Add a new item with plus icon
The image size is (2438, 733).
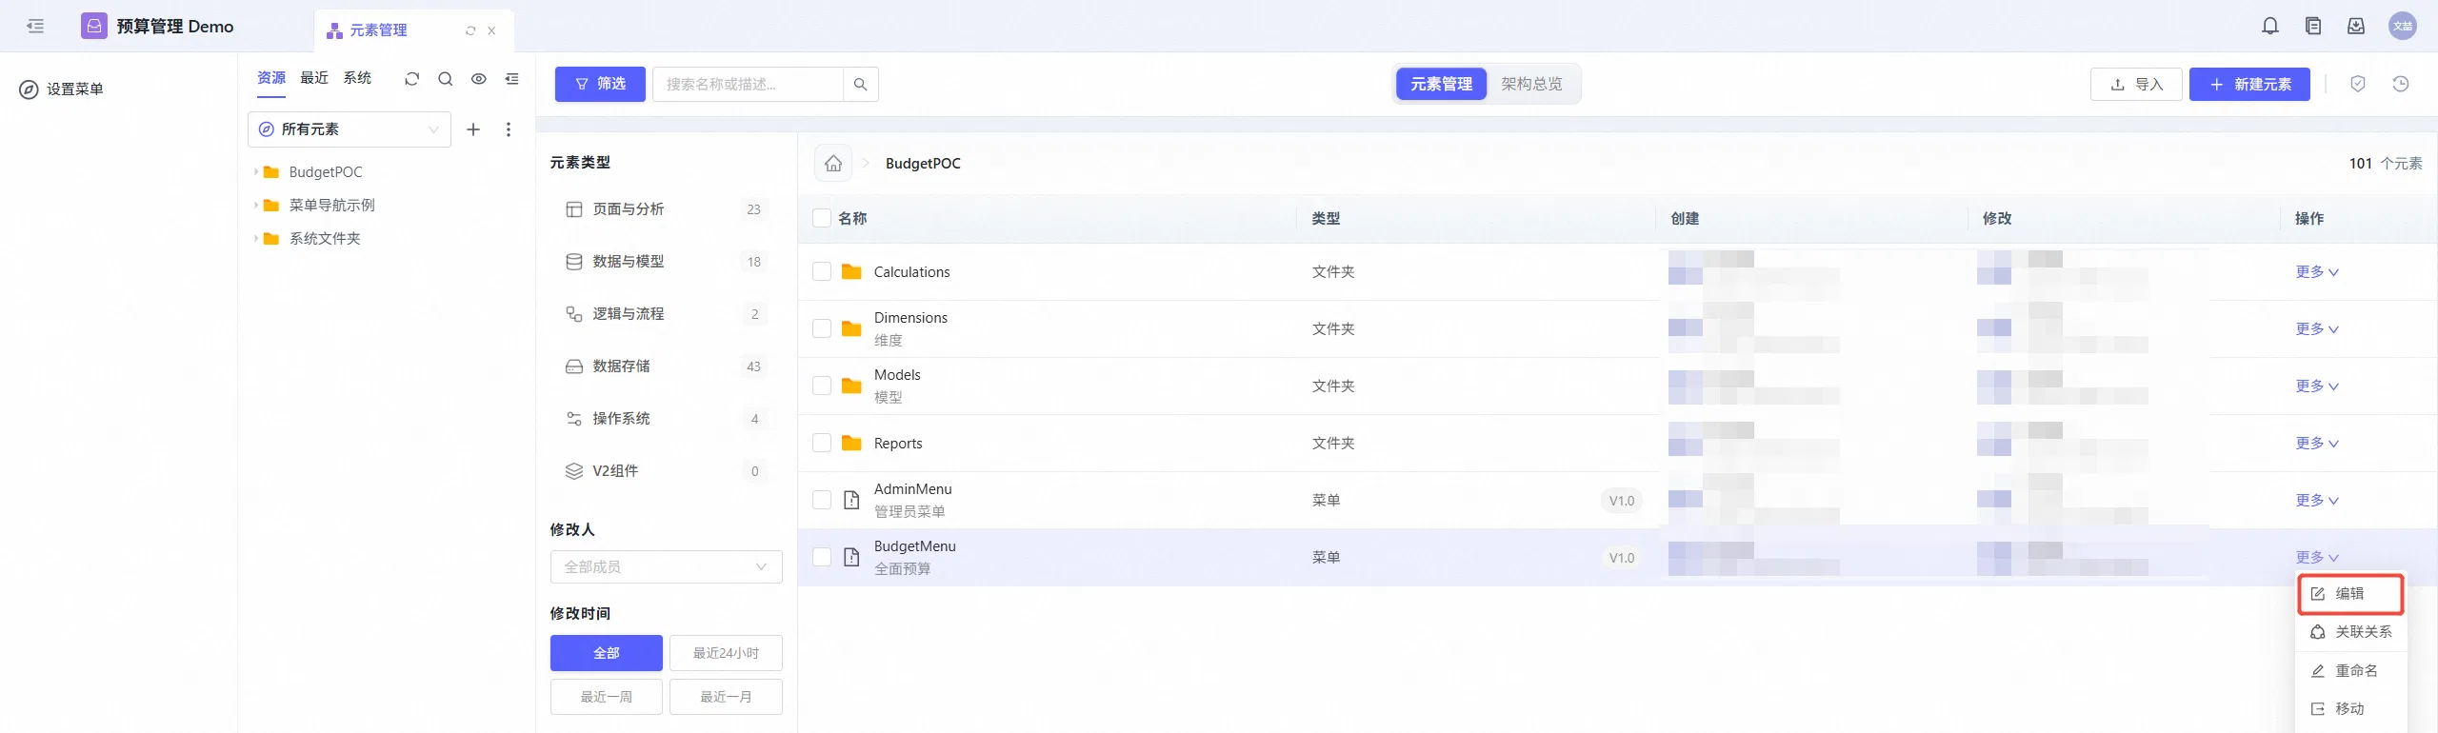[x=473, y=129]
